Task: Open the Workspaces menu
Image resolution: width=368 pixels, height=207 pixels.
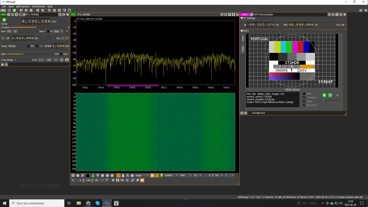Action: coord(23,6)
